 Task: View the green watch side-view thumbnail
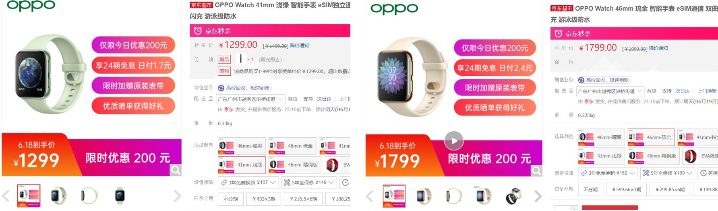pyautogui.click(x=89, y=196)
